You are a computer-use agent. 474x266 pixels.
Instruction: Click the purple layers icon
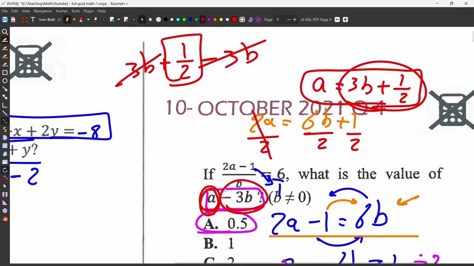click(x=258, y=20)
